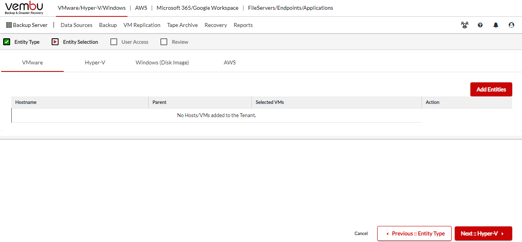522x242 pixels.
Task: Open the VM Replication menu
Action: [142, 25]
